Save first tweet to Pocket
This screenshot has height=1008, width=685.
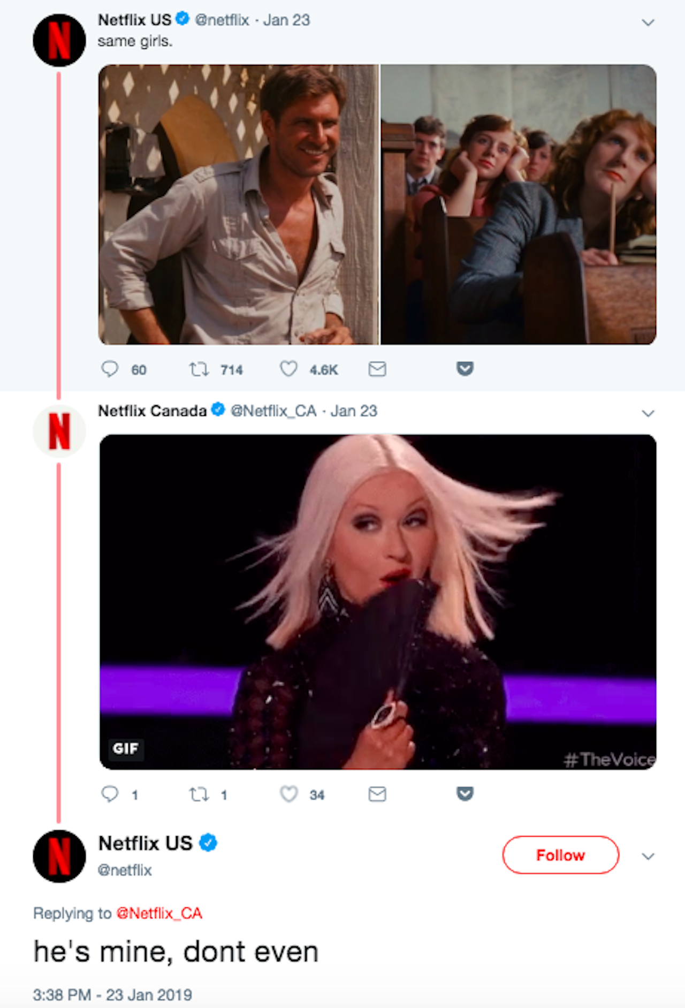465,369
